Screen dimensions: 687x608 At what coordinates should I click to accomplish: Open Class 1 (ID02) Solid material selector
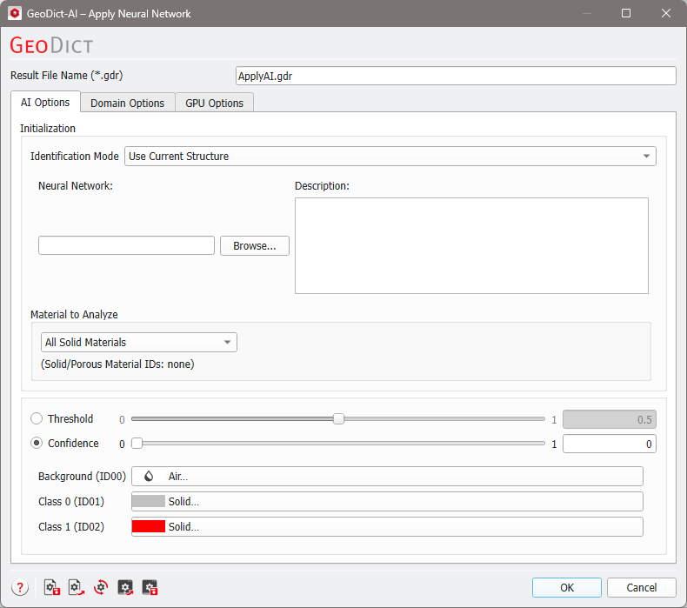[387, 526]
